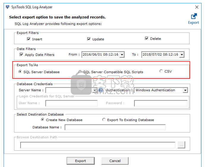
Task: Click the Export button at bottom
Action: [x=81, y=161]
